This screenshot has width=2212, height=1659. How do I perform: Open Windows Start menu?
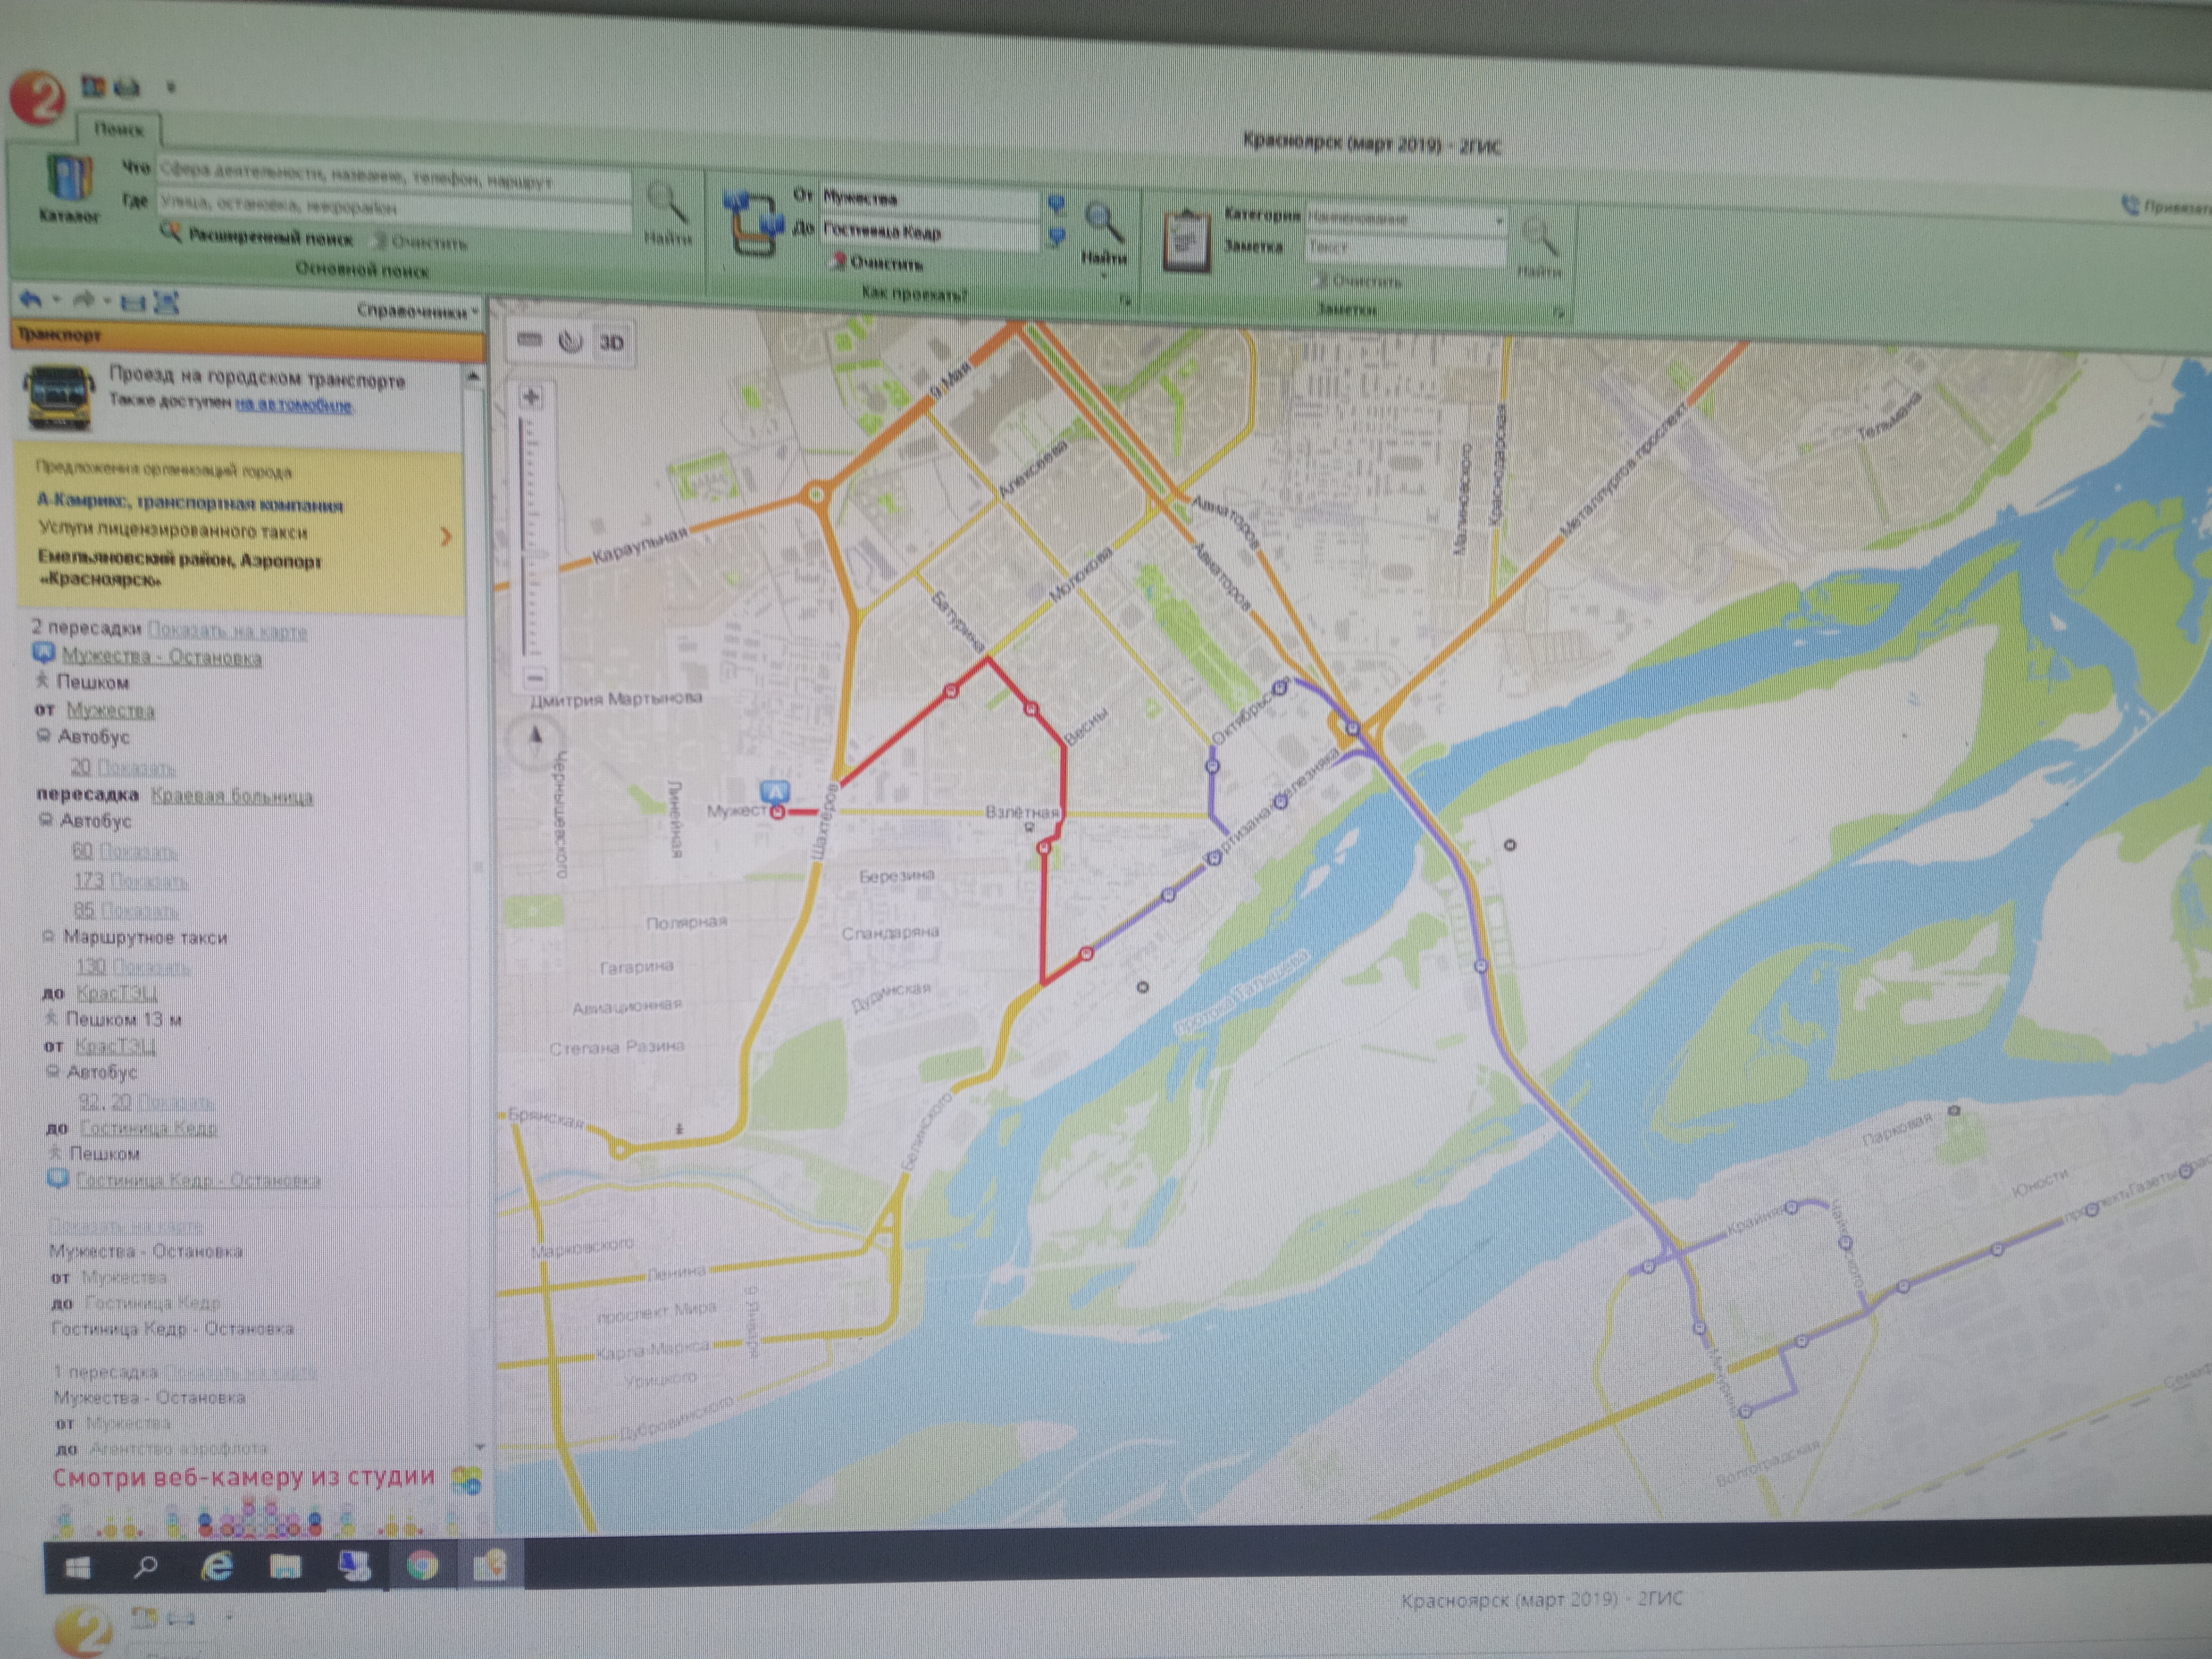[x=78, y=1568]
